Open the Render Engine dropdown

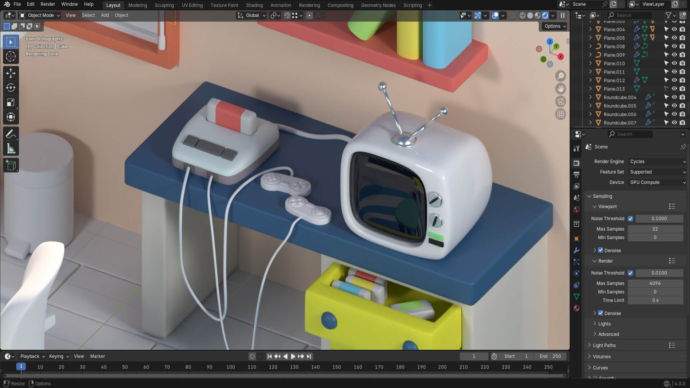(x=657, y=162)
